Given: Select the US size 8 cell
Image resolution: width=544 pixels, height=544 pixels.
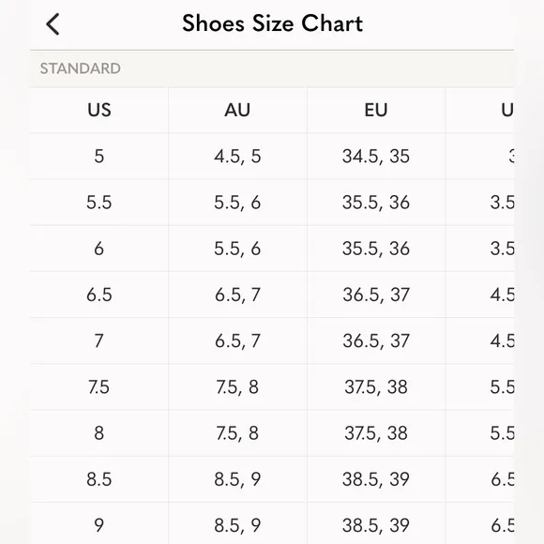Looking at the screenshot, I should [x=99, y=433].
